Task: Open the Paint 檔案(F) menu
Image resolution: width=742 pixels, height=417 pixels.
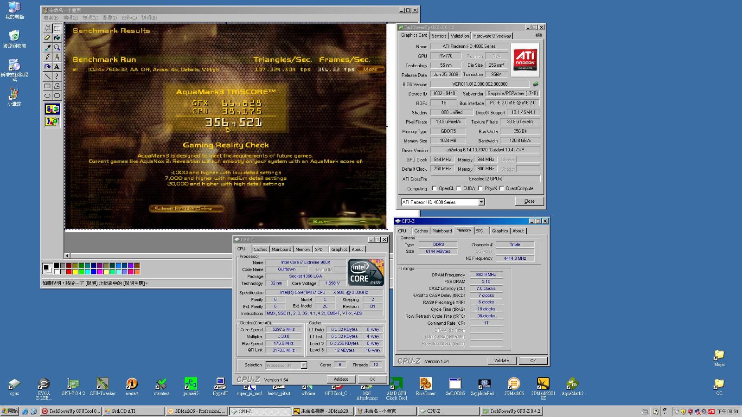Action: (x=51, y=18)
